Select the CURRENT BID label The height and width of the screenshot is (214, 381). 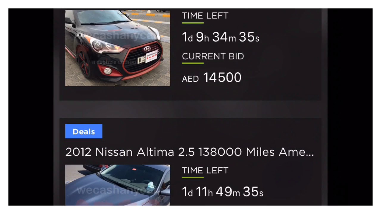tap(213, 56)
